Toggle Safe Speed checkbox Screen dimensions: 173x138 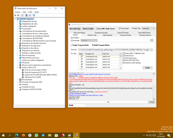(x=120, y=28)
